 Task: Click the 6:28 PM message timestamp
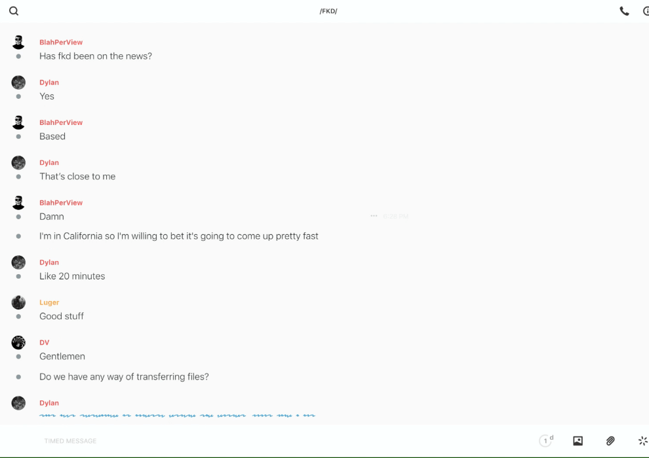tap(396, 217)
